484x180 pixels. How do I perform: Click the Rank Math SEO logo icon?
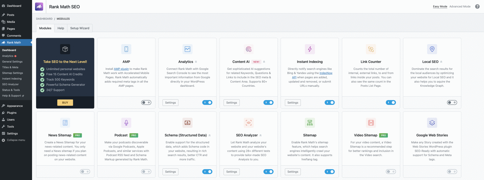39,7
